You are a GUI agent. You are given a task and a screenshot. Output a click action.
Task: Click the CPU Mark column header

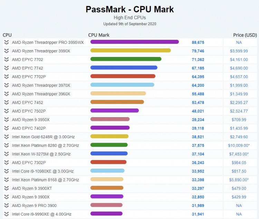pos(99,35)
